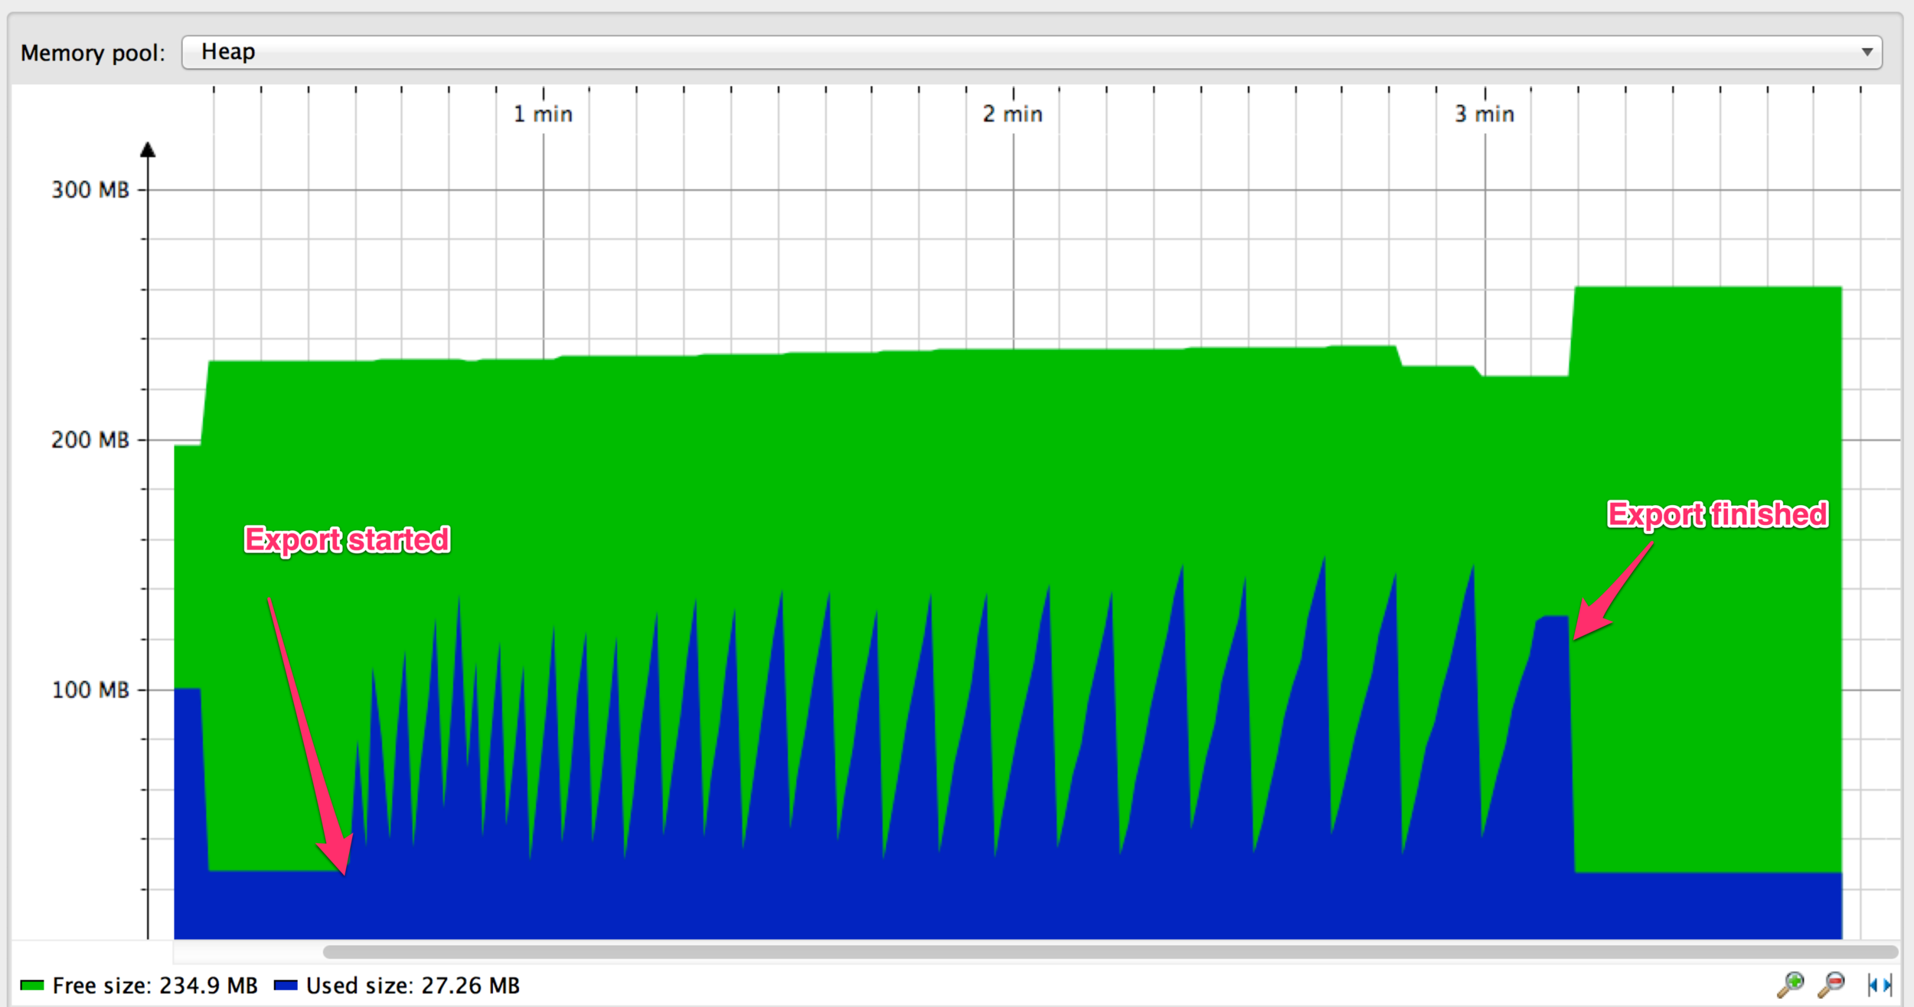Click the horizontal timeline scrollbar thumb
This screenshot has width=1914, height=1007.
(1110, 952)
